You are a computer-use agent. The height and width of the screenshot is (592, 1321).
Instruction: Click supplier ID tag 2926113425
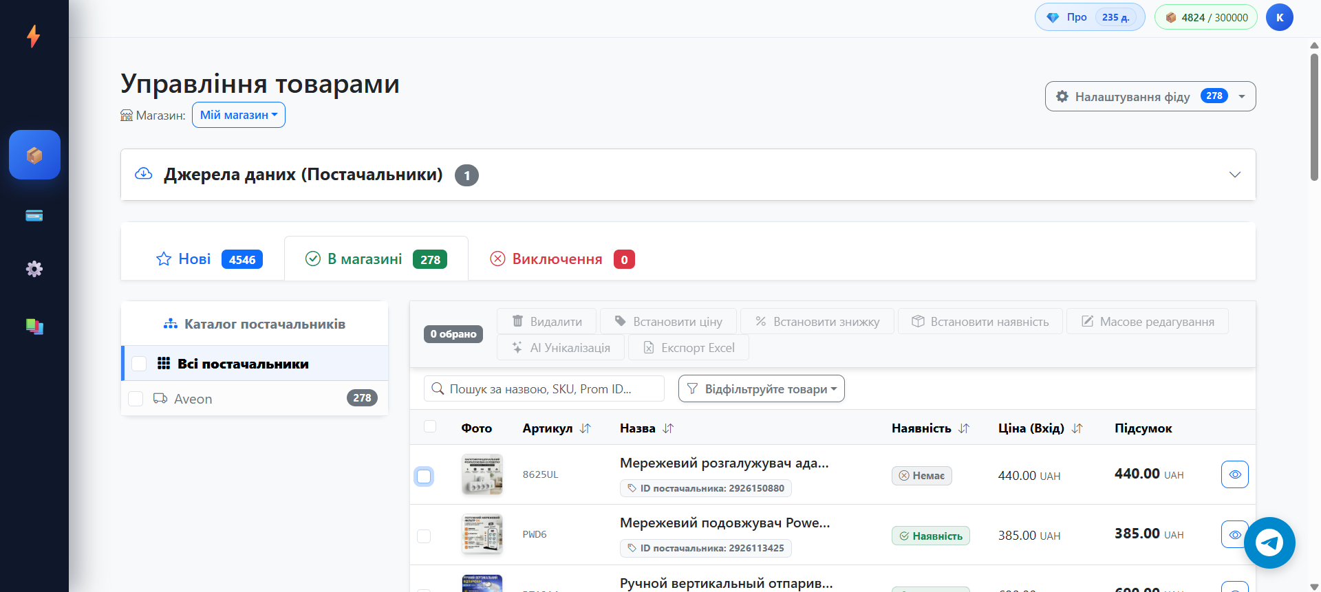coord(706,548)
